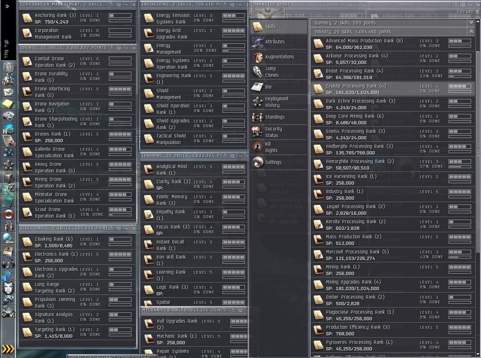Switch to the Augmentations tab

[278, 57]
